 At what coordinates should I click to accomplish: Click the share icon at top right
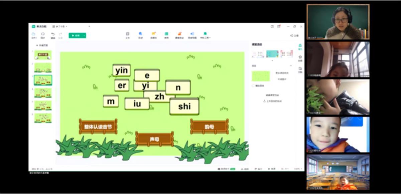tap(294, 35)
